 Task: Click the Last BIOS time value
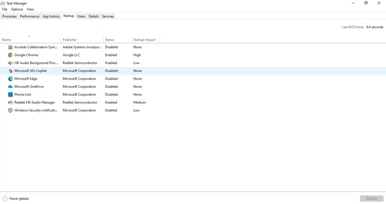(375, 27)
